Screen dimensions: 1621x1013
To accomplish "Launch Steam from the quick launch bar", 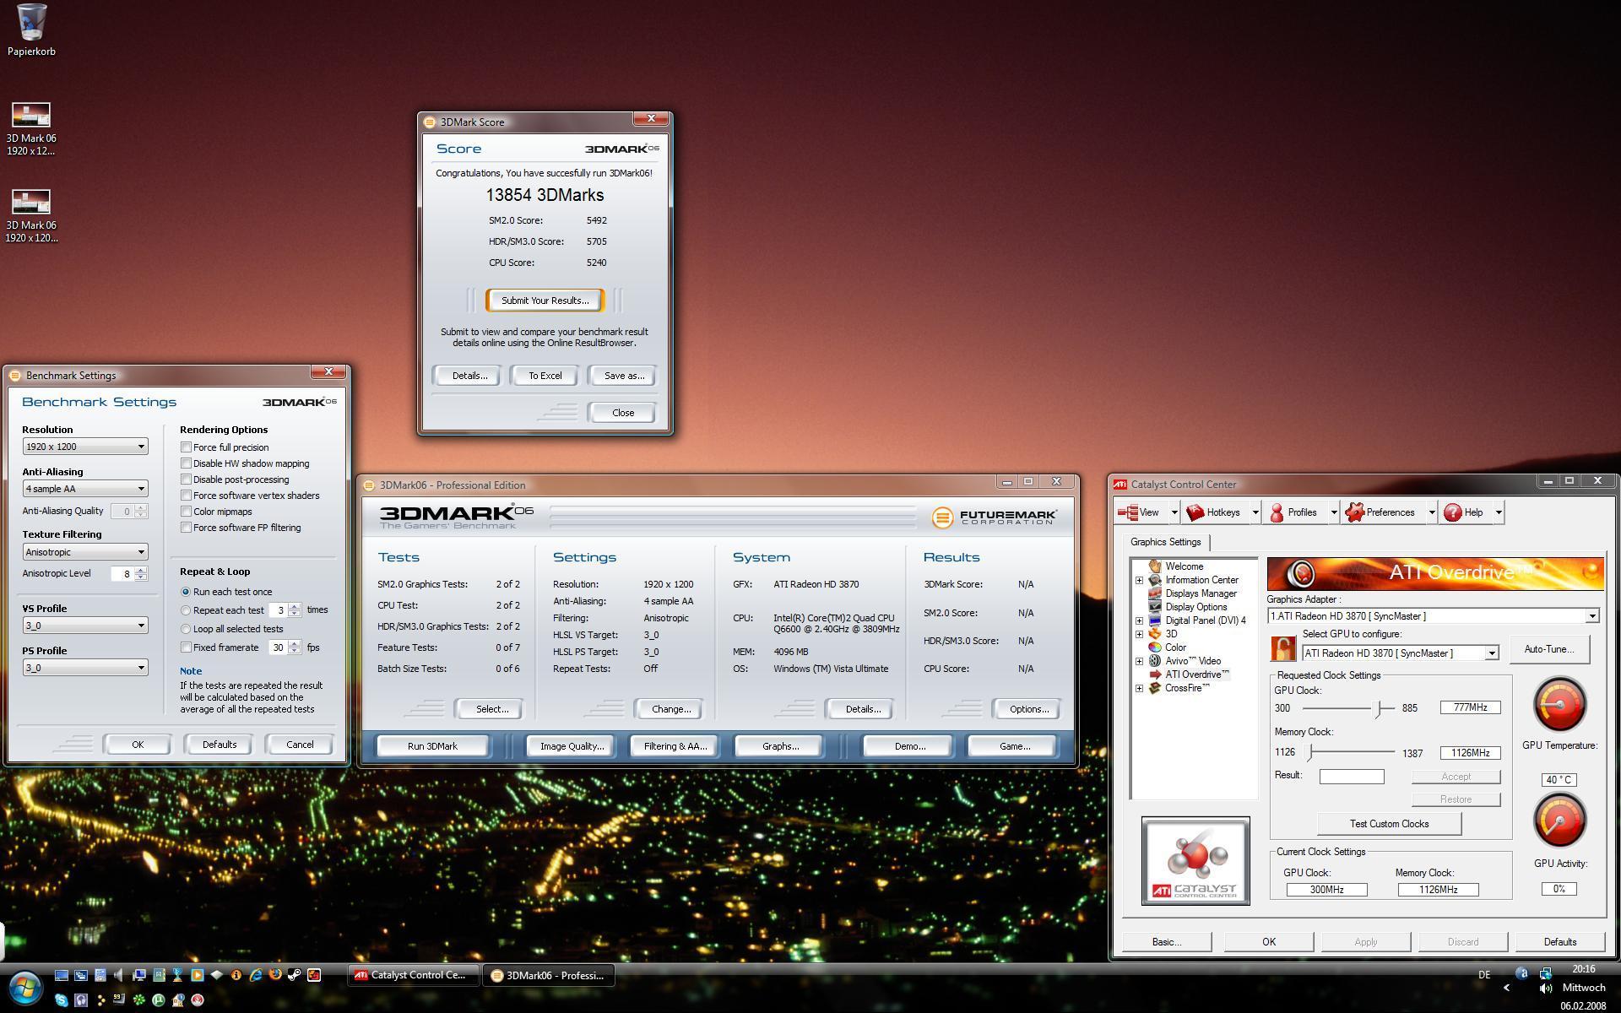I will tap(295, 975).
